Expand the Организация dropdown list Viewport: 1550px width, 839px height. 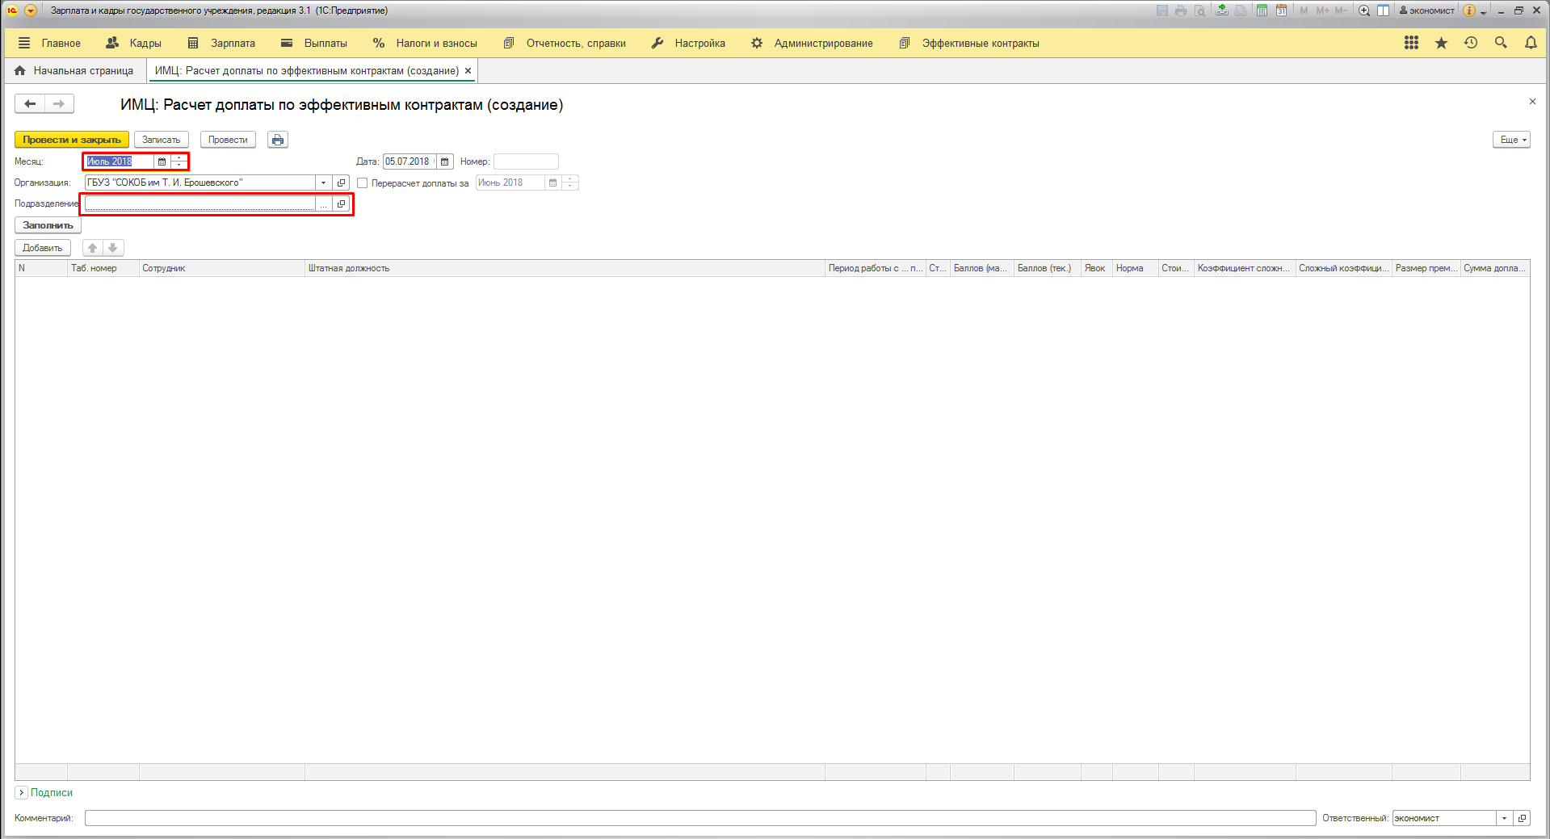pyautogui.click(x=323, y=183)
